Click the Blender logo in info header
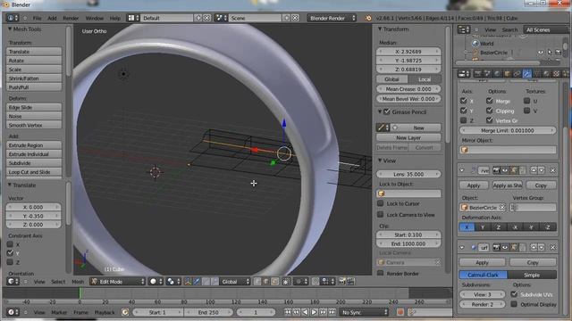The image size is (572, 321). 368,18
